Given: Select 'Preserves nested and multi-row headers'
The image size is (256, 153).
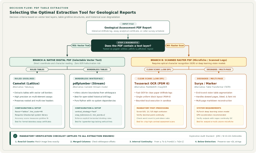Looking at the screenshot, I should pyautogui.click(x=34, y=101).
